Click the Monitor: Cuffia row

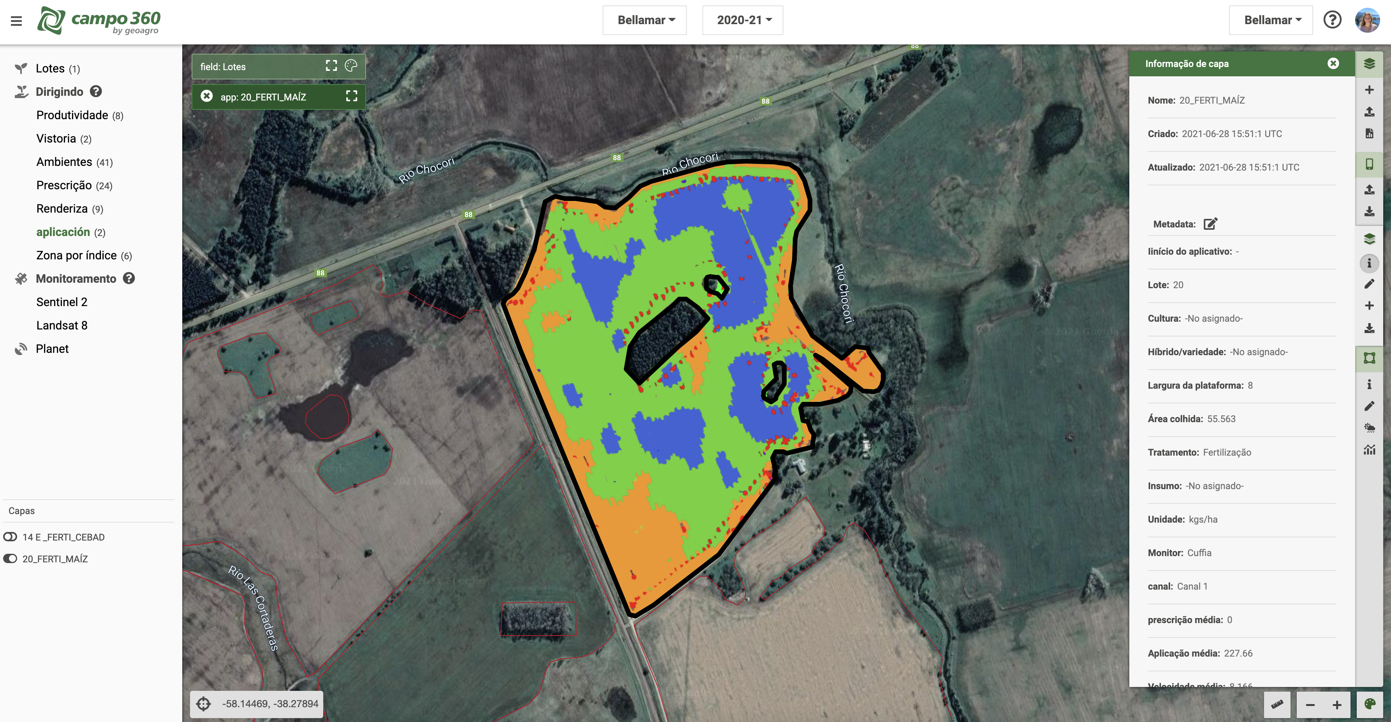click(x=1242, y=553)
